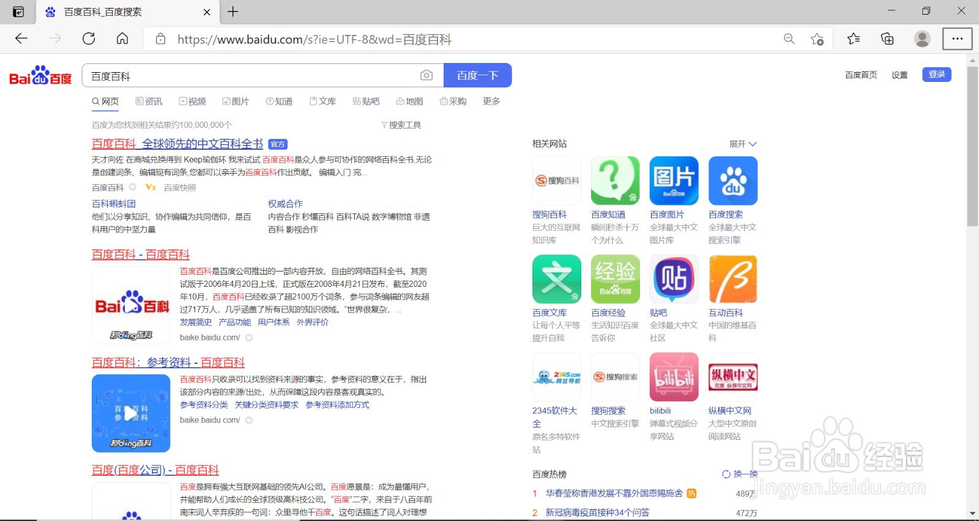The height and width of the screenshot is (521, 979).
Task: Open the 2345软件大全 icon
Action: tap(557, 377)
